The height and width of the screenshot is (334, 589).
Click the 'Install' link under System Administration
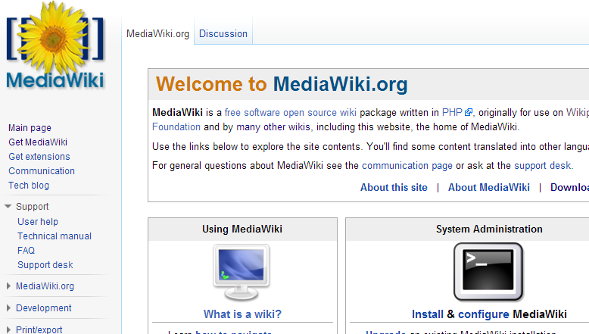point(428,314)
